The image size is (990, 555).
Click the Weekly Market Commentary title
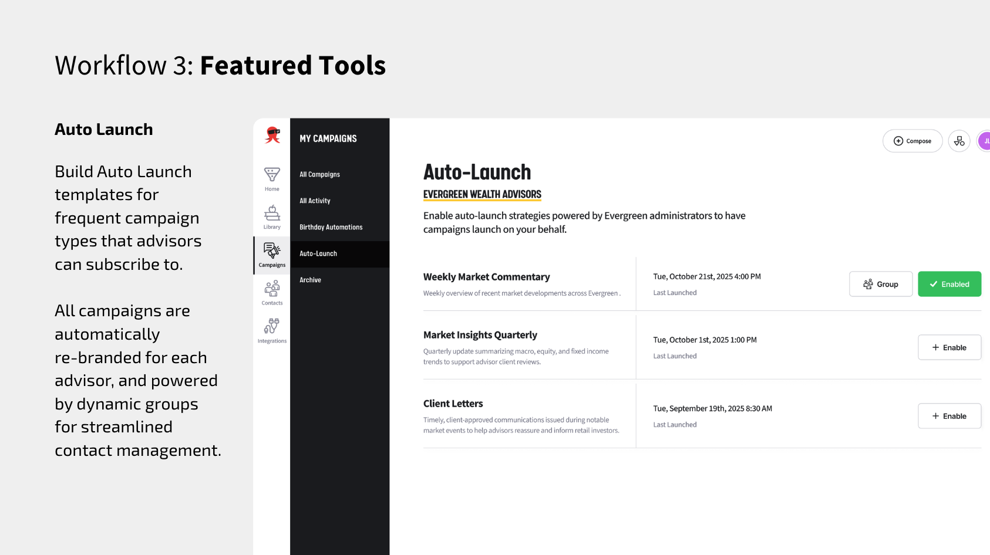click(486, 277)
